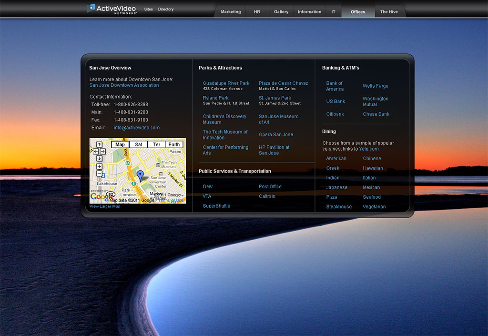Zoom in on the map

[x=99, y=167]
